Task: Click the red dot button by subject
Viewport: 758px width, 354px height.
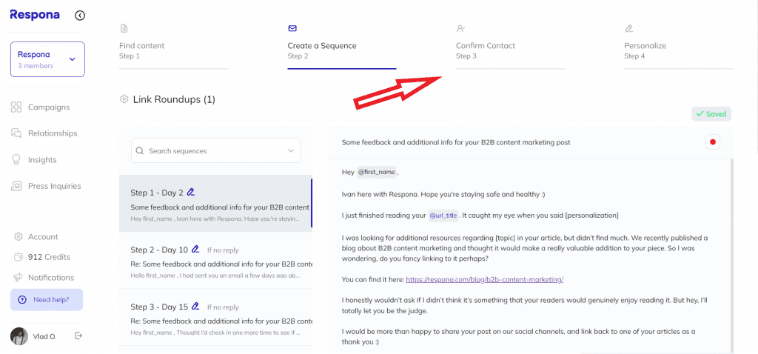Action: (x=713, y=142)
